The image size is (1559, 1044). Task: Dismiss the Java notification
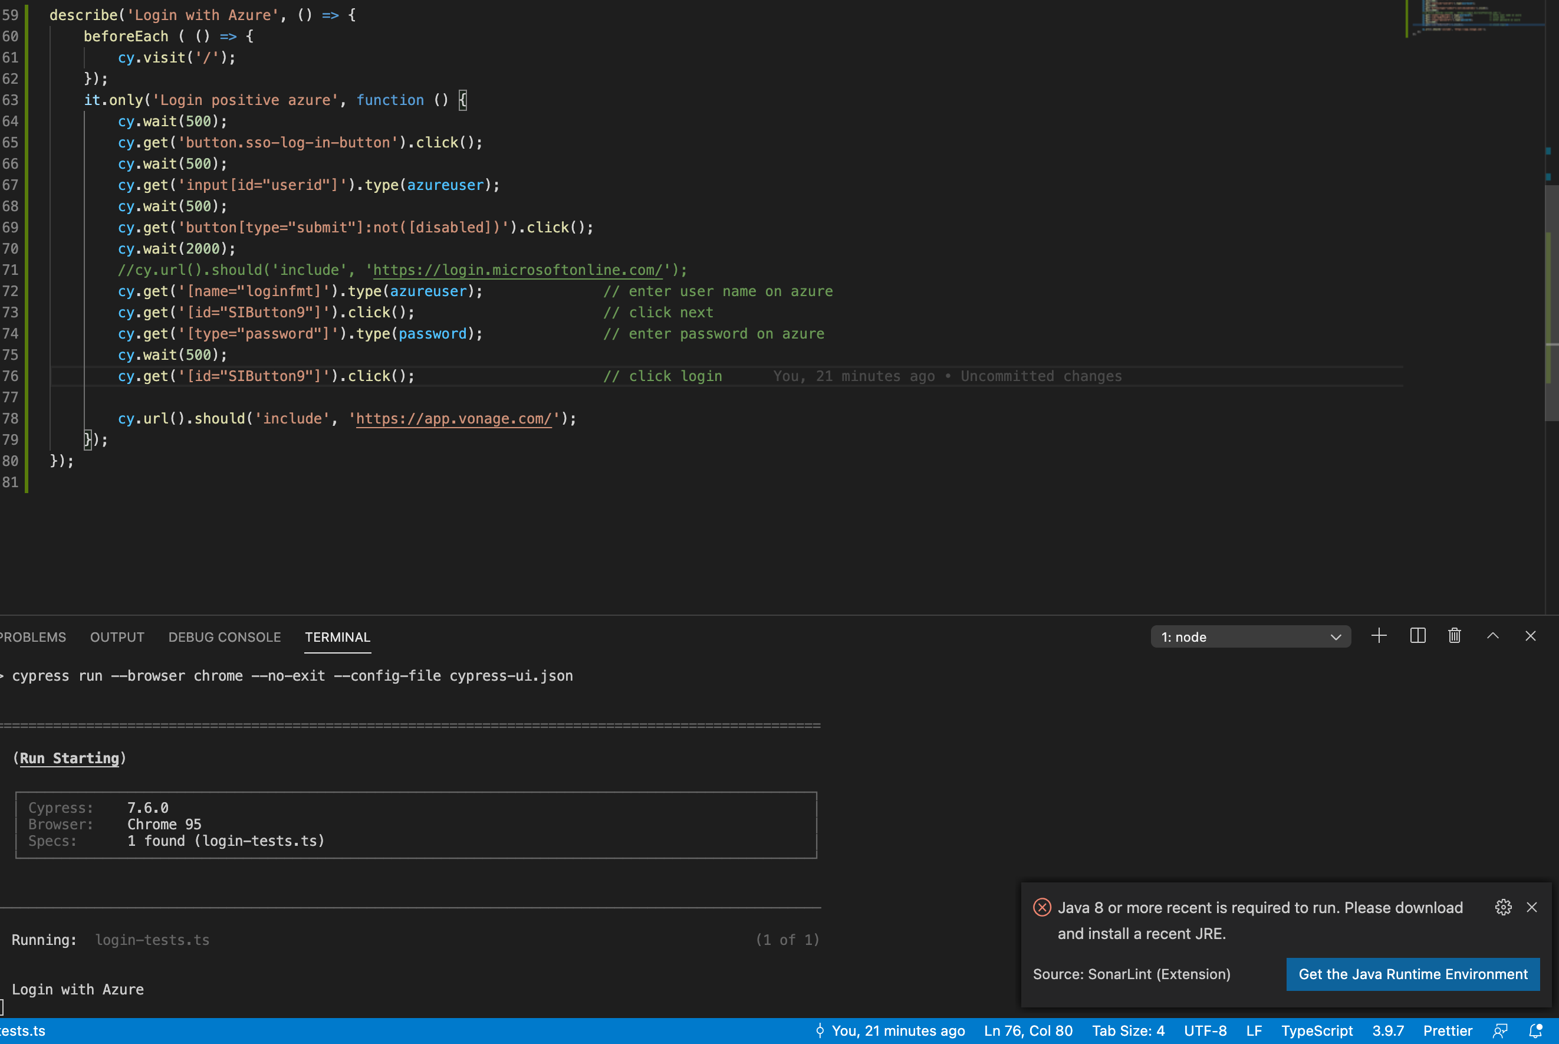[1532, 907]
